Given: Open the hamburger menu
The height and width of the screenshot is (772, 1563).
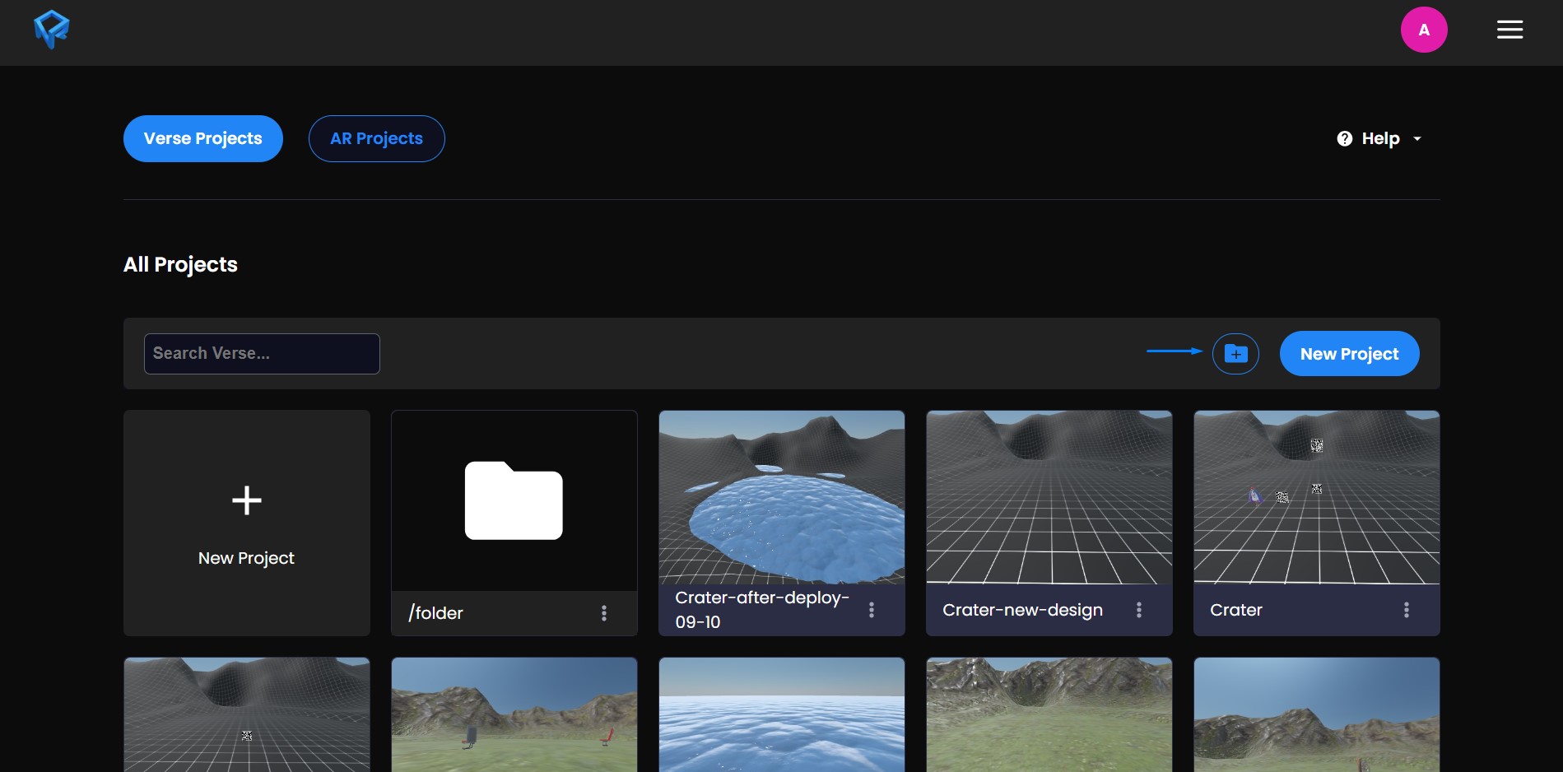Looking at the screenshot, I should click(1510, 30).
